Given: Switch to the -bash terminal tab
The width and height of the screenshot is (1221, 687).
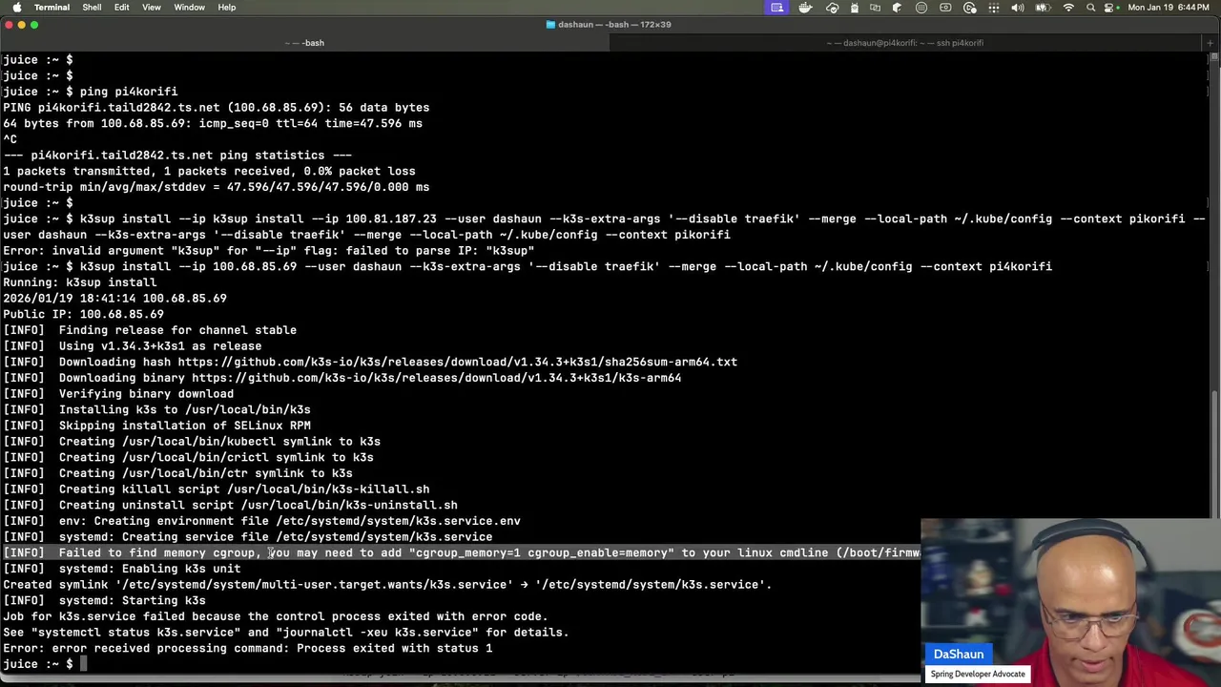Looking at the screenshot, I should point(303,43).
